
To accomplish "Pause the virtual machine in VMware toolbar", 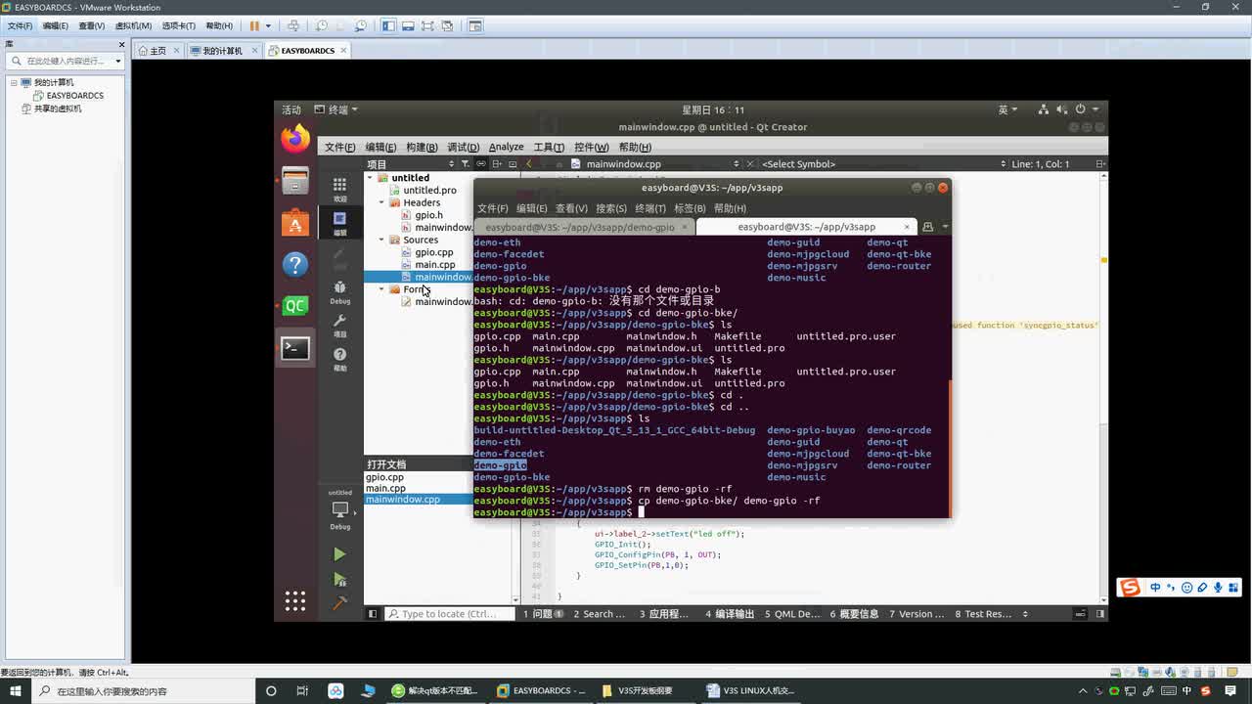I will pyautogui.click(x=254, y=25).
